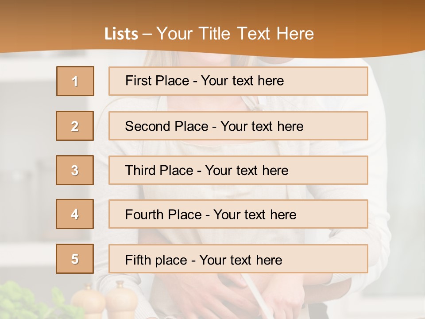This screenshot has width=425, height=319.
Task: Select the 'Second Place' text box
Action: pyautogui.click(x=238, y=126)
